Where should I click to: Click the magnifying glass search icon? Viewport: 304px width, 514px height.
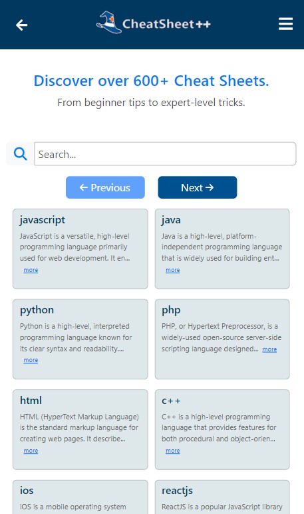20,153
